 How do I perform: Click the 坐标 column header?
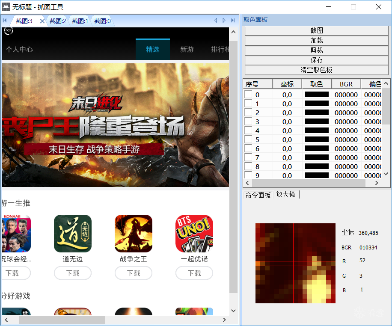(x=287, y=84)
